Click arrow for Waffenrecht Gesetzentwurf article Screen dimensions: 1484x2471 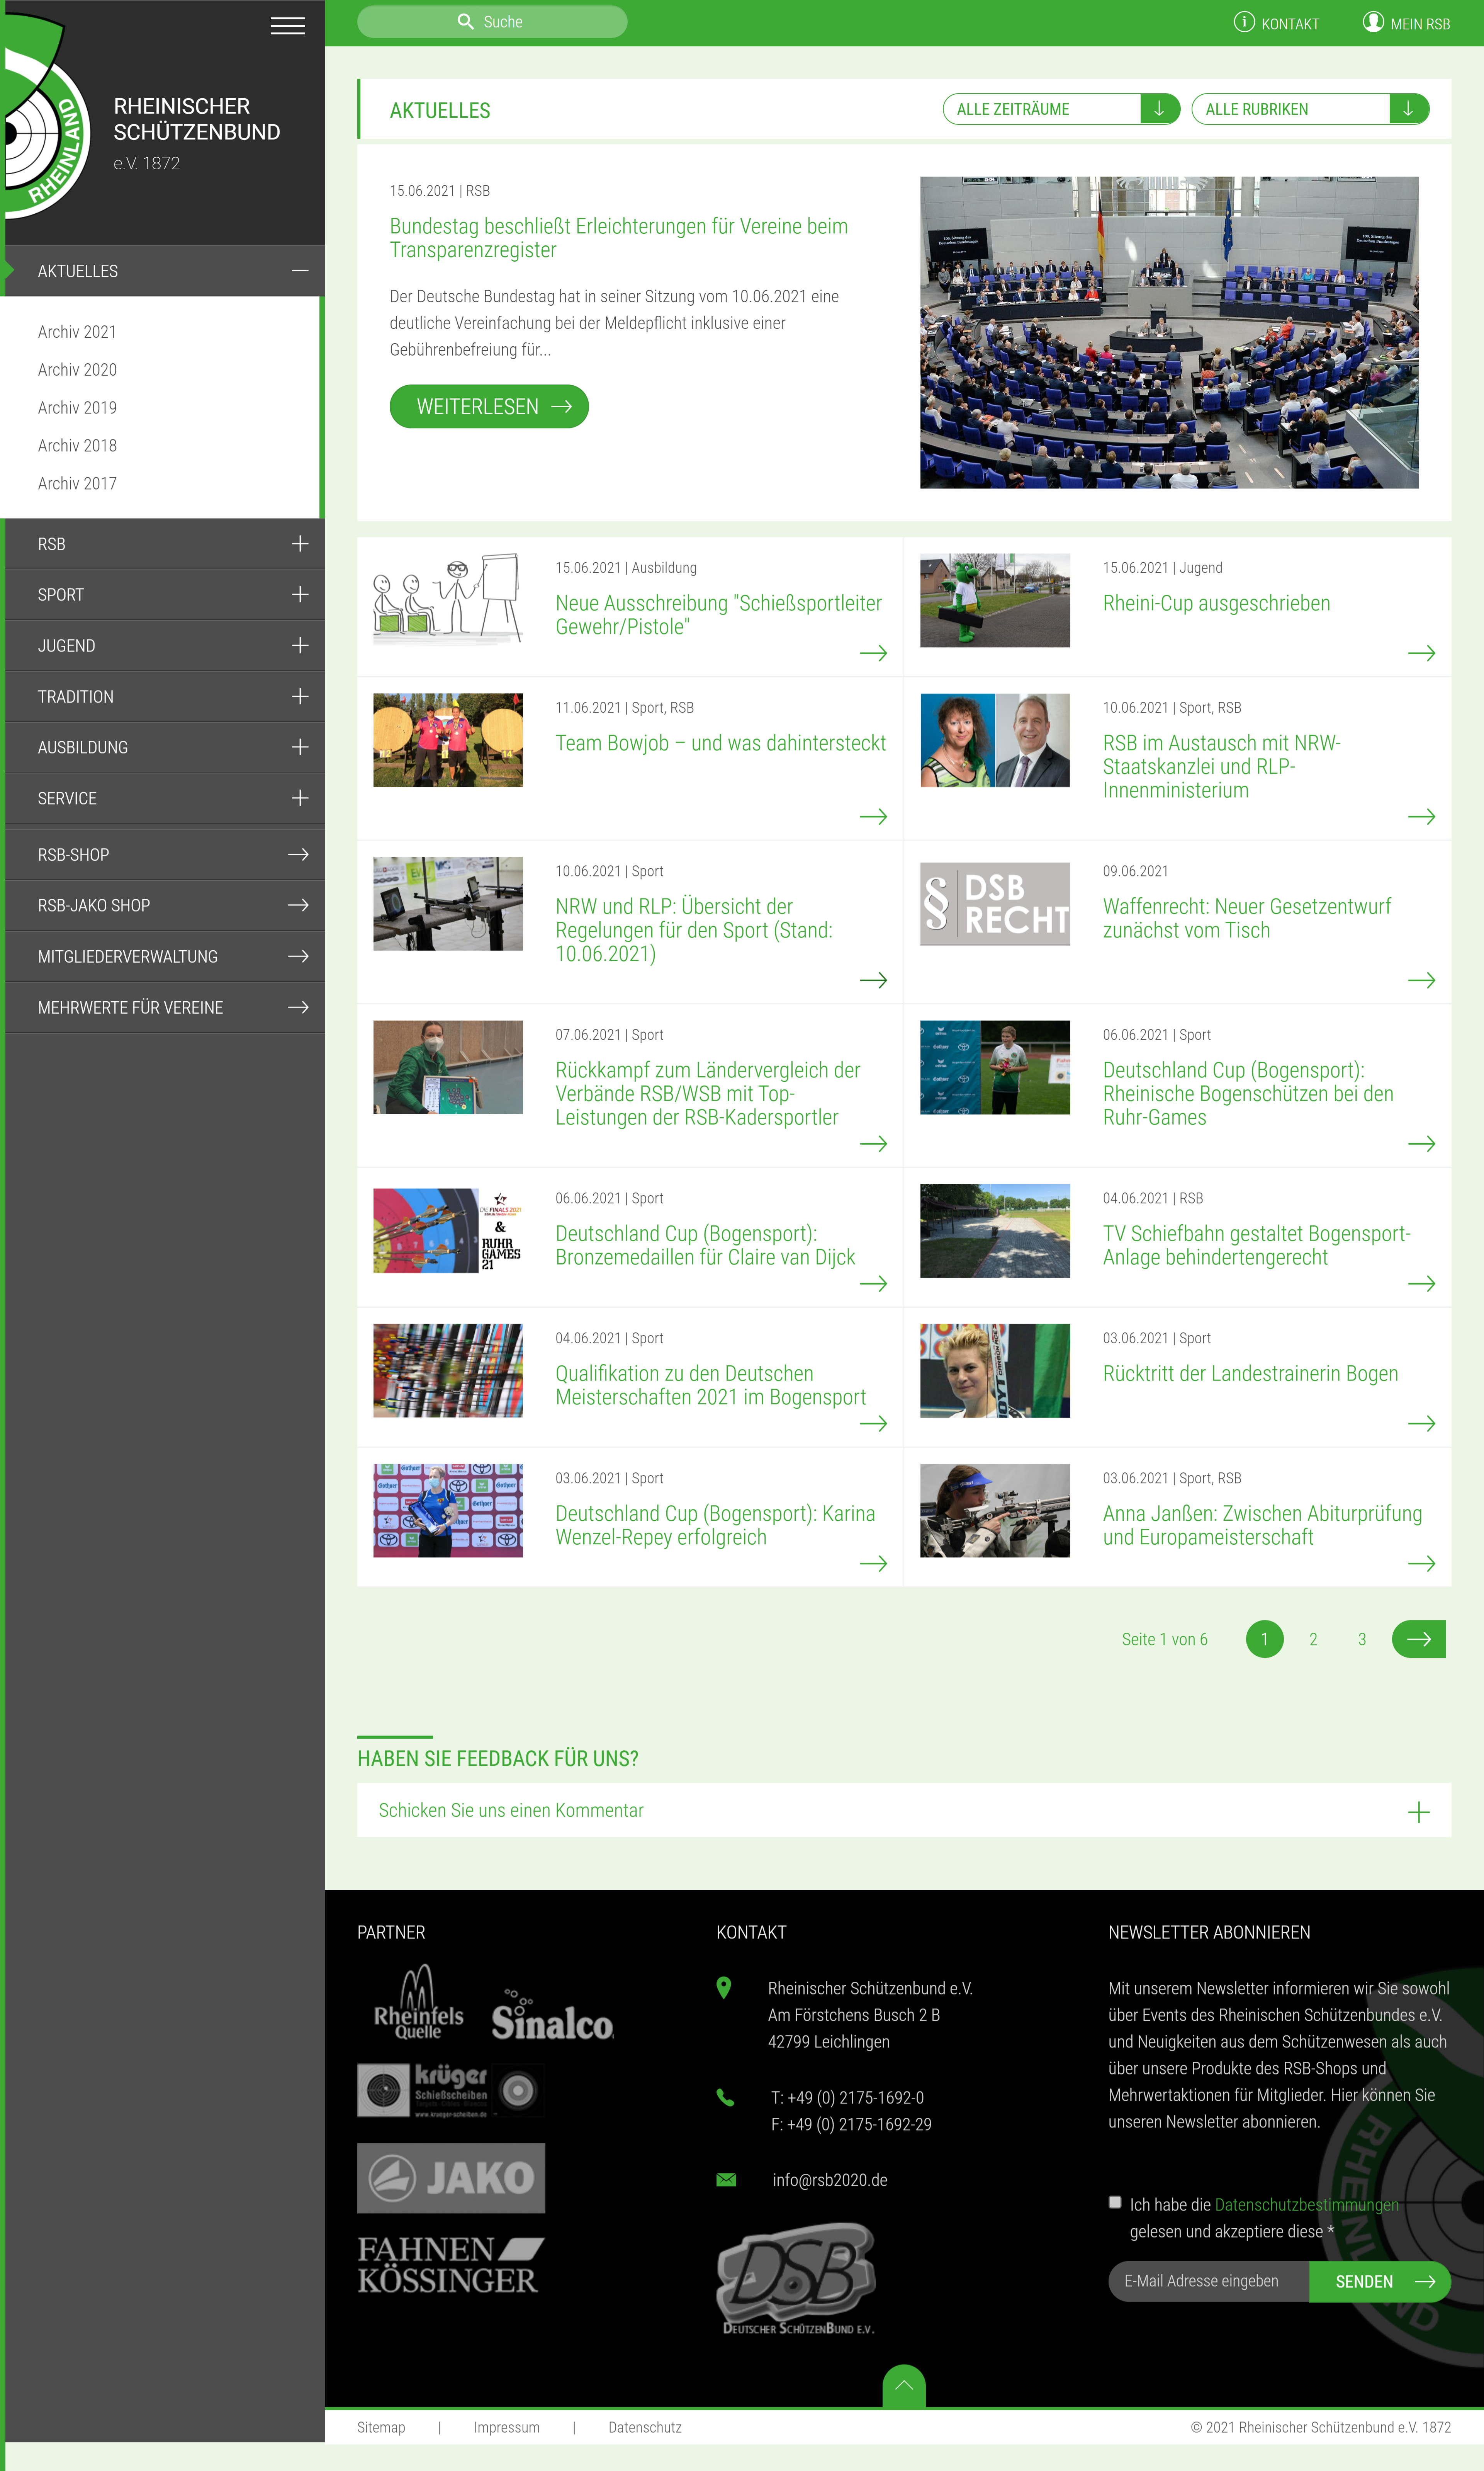coord(1421,980)
